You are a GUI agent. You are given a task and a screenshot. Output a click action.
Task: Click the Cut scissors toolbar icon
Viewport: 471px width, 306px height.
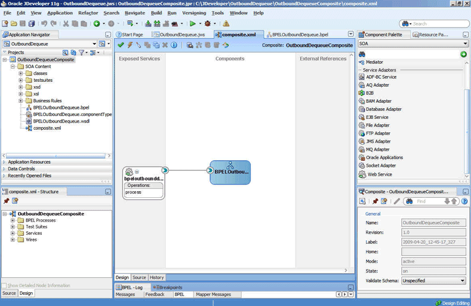[x=66, y=23]
